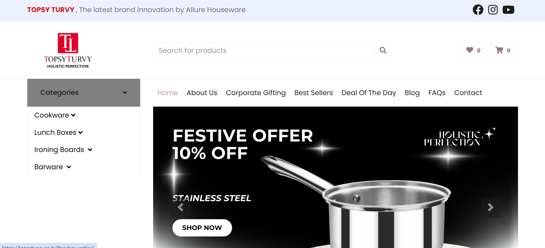This screenshot has height=248, width=545.
Task: Open the Facebook social icon
Action: coord(478,10)
